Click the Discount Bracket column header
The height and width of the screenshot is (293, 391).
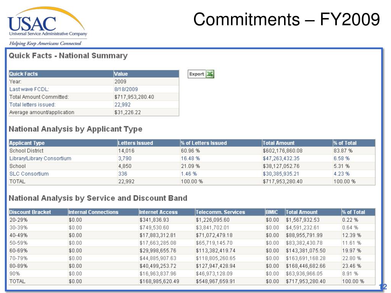click(38, 212)
